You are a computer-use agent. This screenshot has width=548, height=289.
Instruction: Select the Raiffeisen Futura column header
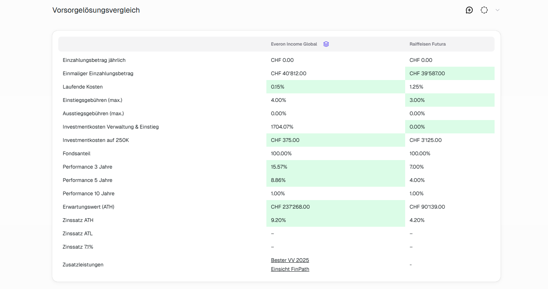(x=427, y=44)
